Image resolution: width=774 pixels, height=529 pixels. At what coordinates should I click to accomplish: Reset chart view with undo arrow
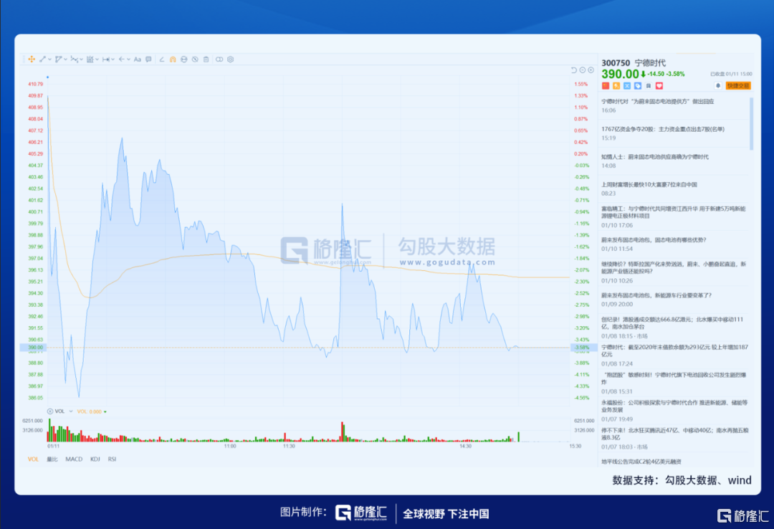pyautogui.click(x=574, y=70)
